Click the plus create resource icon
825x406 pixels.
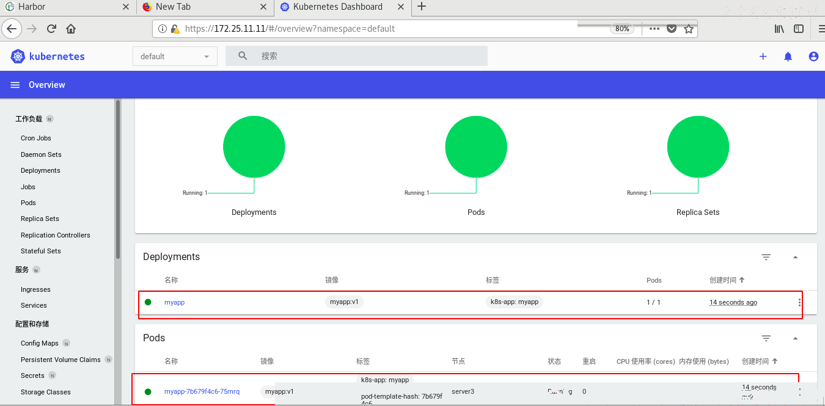tap(763, 56)
